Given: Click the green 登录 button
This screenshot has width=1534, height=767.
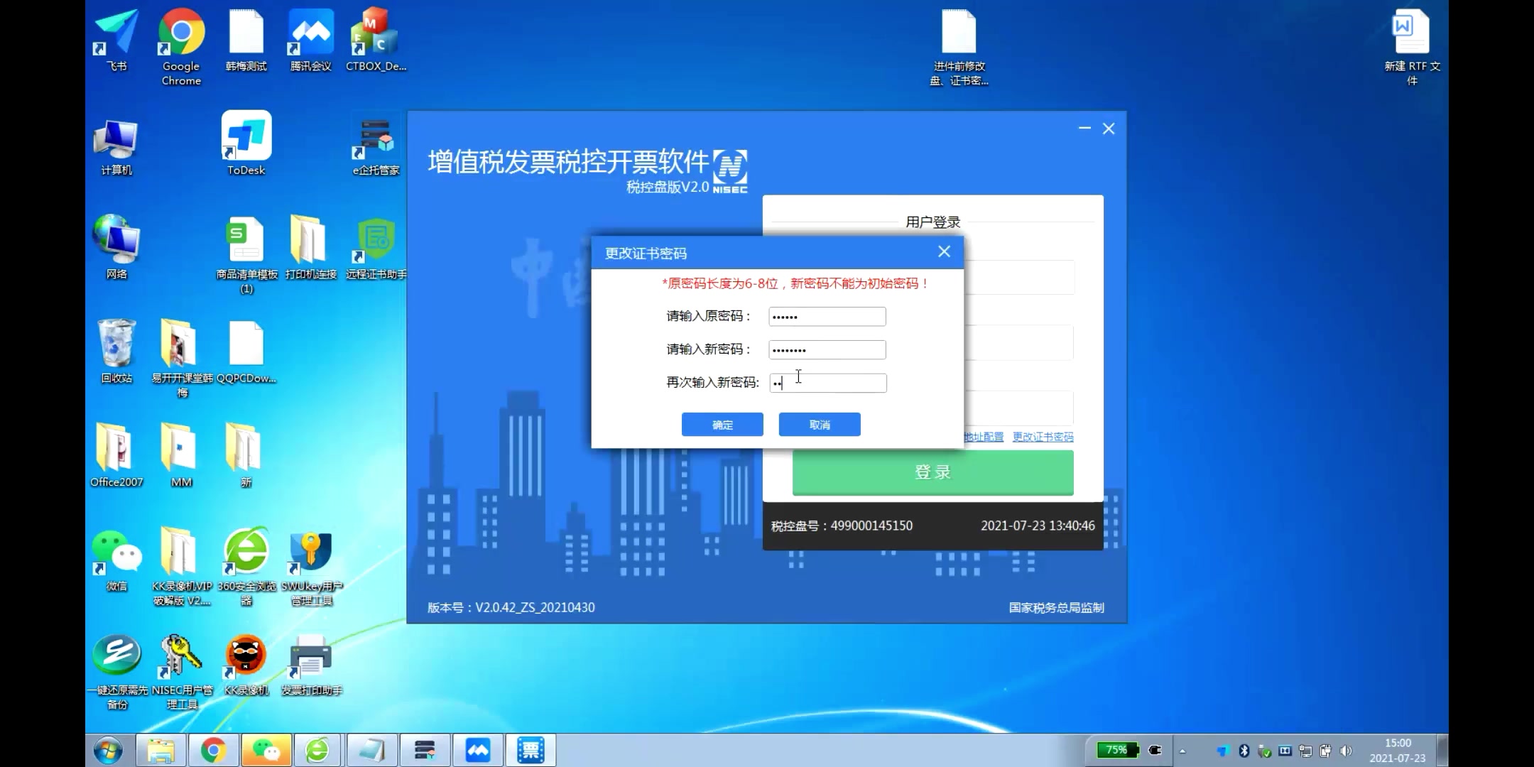Looking at the screenshot, I should pyautogui.click(x=932, y=472).
